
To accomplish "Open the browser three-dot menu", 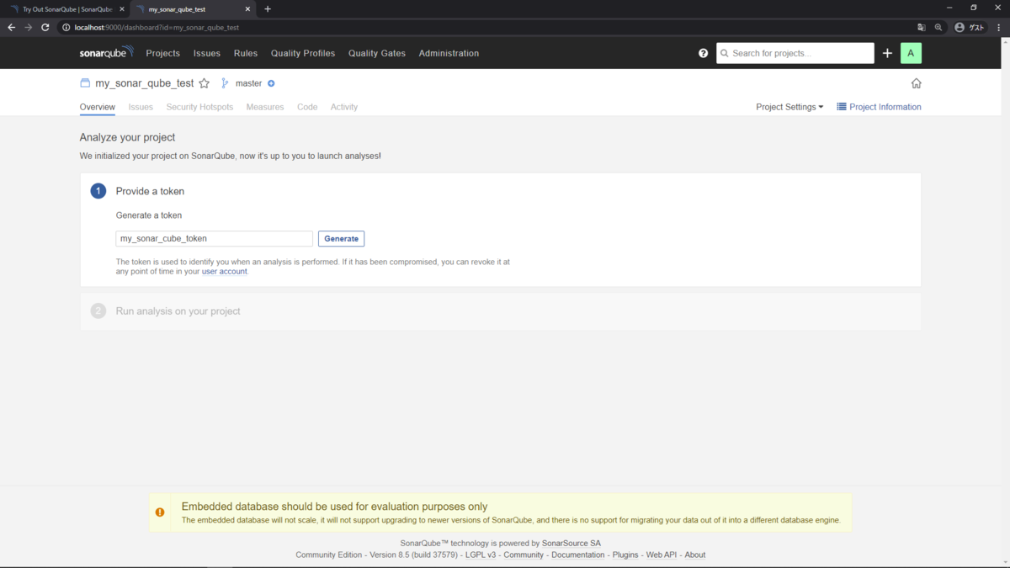I will click(999, 27).
